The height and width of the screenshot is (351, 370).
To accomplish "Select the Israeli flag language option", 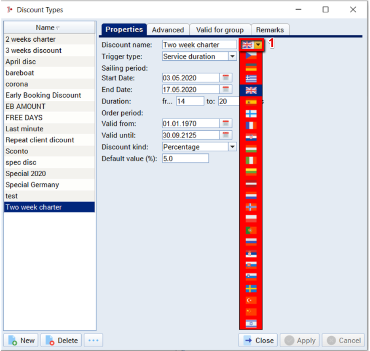I will [x=251, y=324].
